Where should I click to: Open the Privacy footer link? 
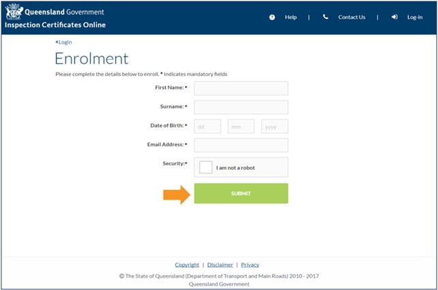[250, 265]
